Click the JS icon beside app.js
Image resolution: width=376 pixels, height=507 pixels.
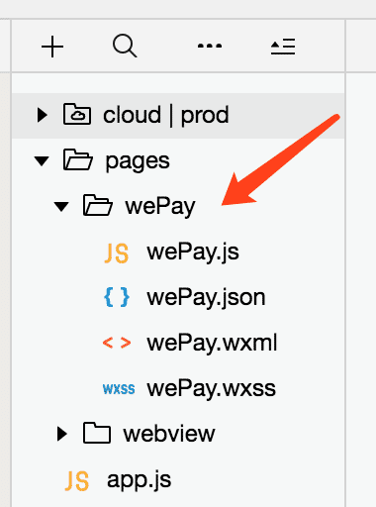[77, 481]
